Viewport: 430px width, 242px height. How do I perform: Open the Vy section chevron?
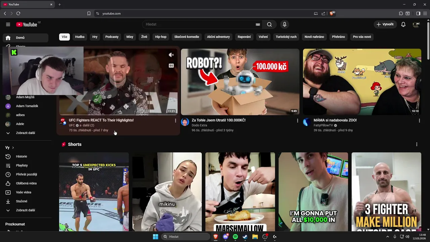[x=13, y=148]
